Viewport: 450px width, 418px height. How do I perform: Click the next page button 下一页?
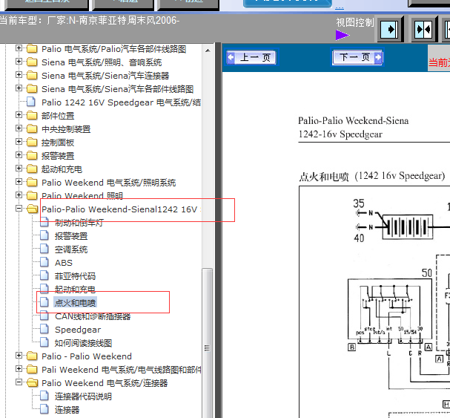(x=357, y=57)
